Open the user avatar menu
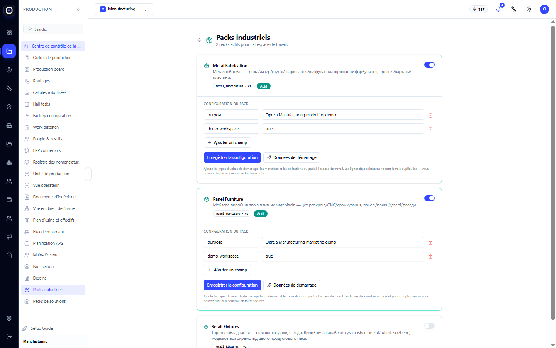The image size is (556, 348). click(x=544, y=9)
